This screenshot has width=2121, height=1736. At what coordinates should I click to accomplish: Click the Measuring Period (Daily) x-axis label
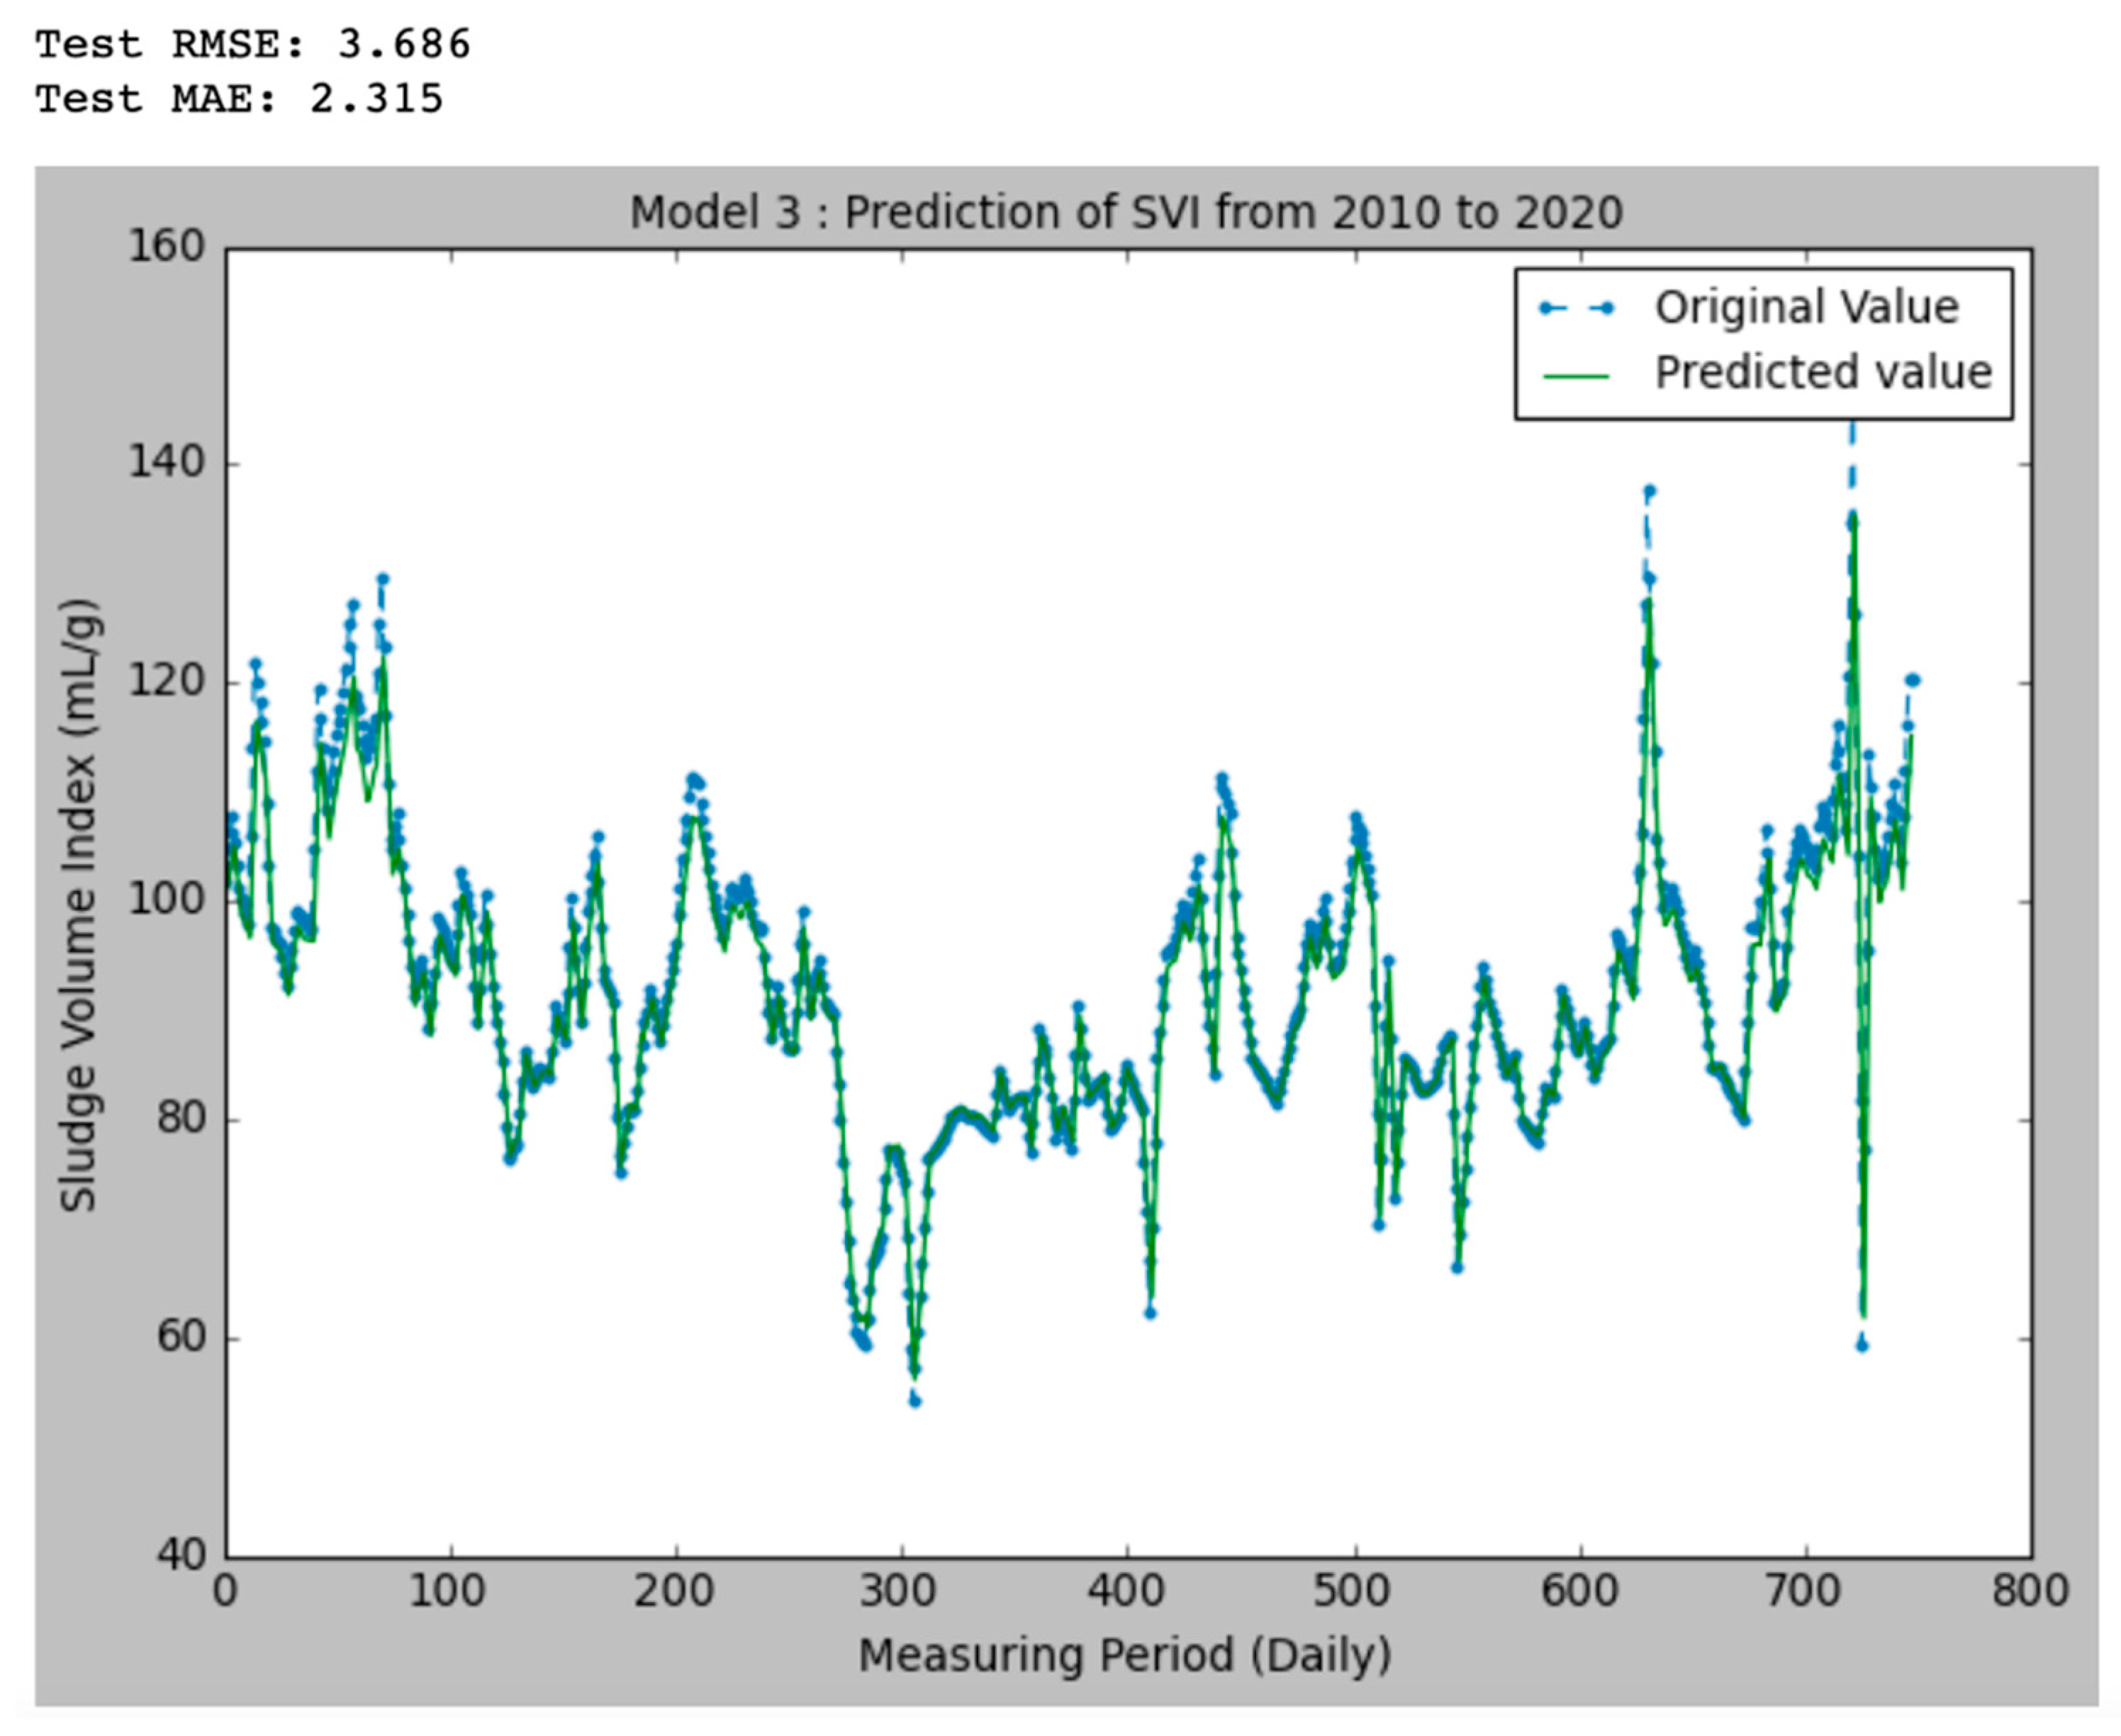(1124, 1655)
